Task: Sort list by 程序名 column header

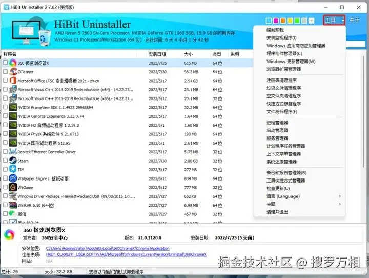Action: (x=10, y=54)
